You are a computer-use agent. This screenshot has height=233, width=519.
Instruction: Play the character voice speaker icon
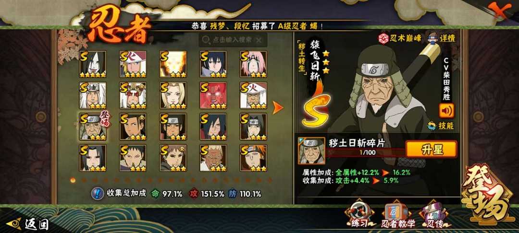(x=446, y=111)
